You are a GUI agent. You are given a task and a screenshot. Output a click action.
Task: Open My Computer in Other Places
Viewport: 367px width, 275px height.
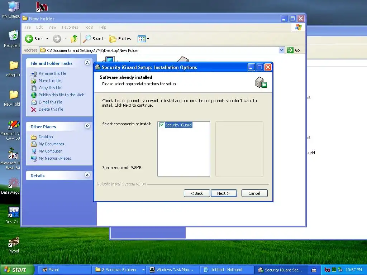coord(50,151)
